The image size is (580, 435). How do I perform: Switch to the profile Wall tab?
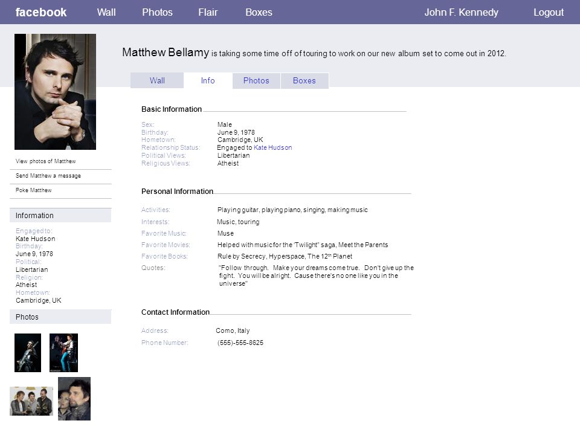[157, 80]
